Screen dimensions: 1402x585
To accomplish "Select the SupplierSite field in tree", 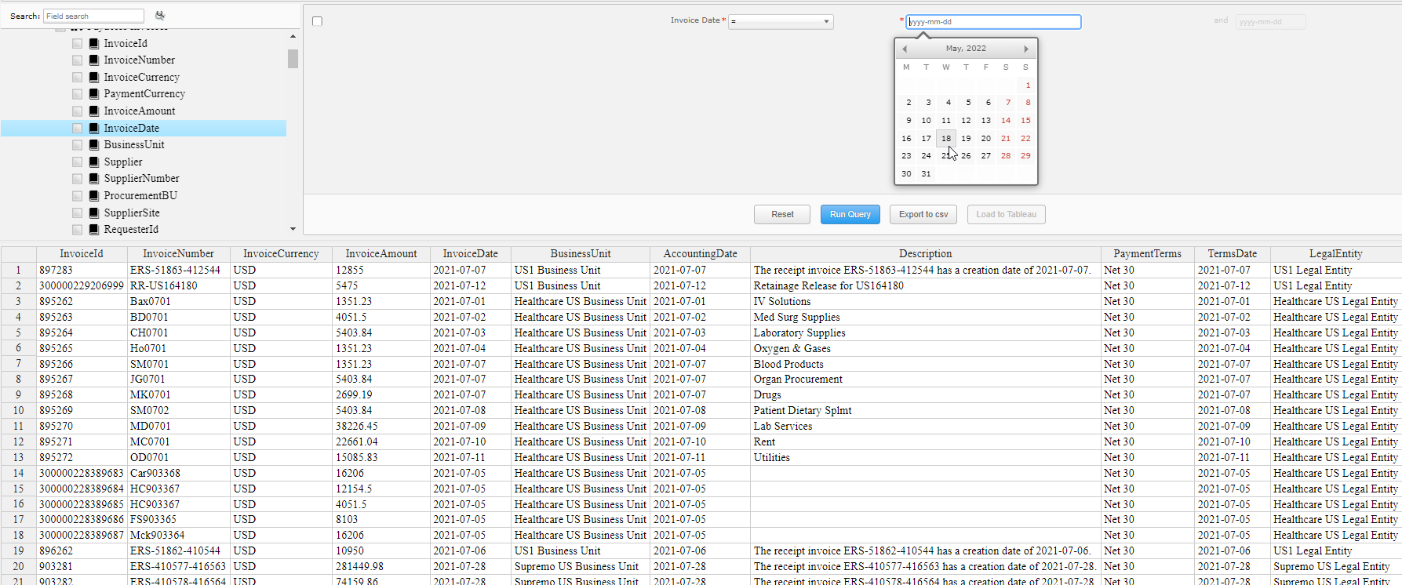I will [131, 213].
